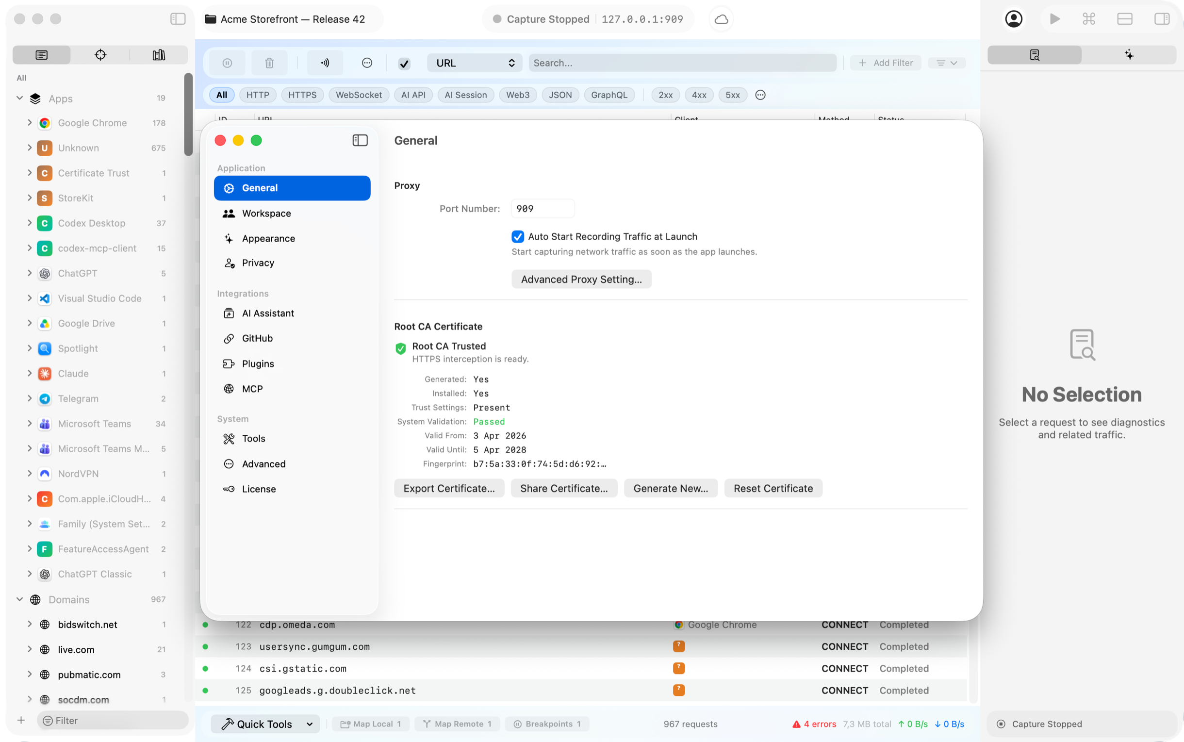1184x742 pixels.
Task: Toggle Auto Start Recording Traffic checkbox
Action: (x=518, y=236)
